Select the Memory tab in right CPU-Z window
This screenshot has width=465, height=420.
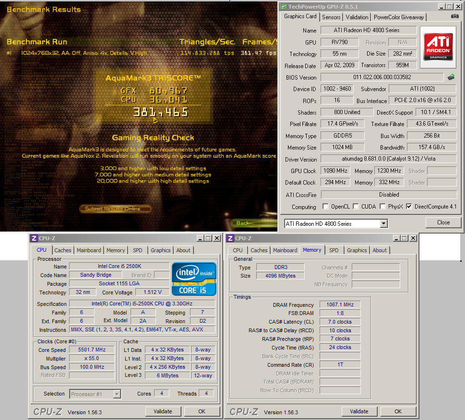[312, 250]
